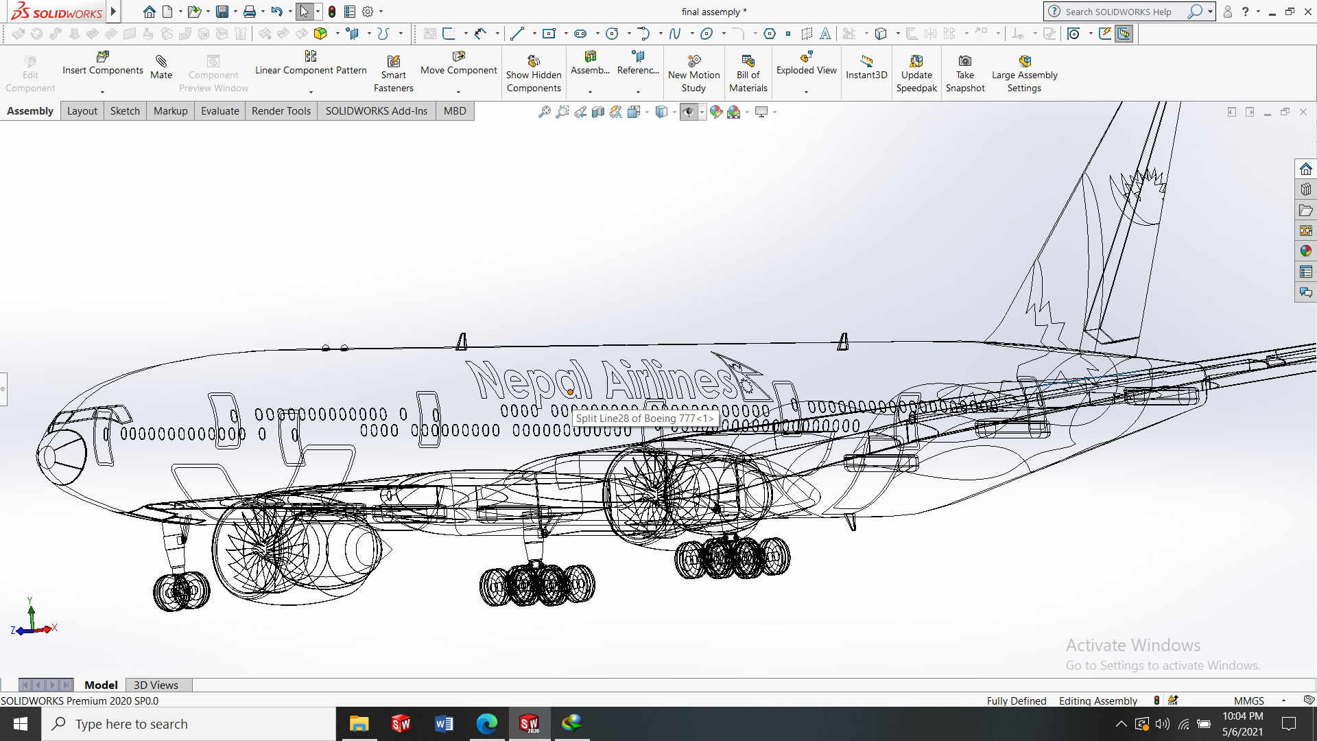Open the Design Library side panel icon
The image size is (1317, 741).
[x=1305, y=189]
